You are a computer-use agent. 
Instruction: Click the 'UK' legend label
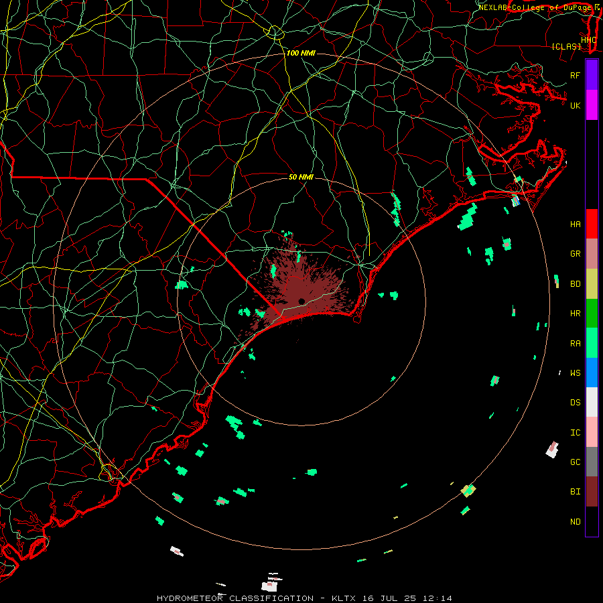pyautogui.click(x=575, y=105)
